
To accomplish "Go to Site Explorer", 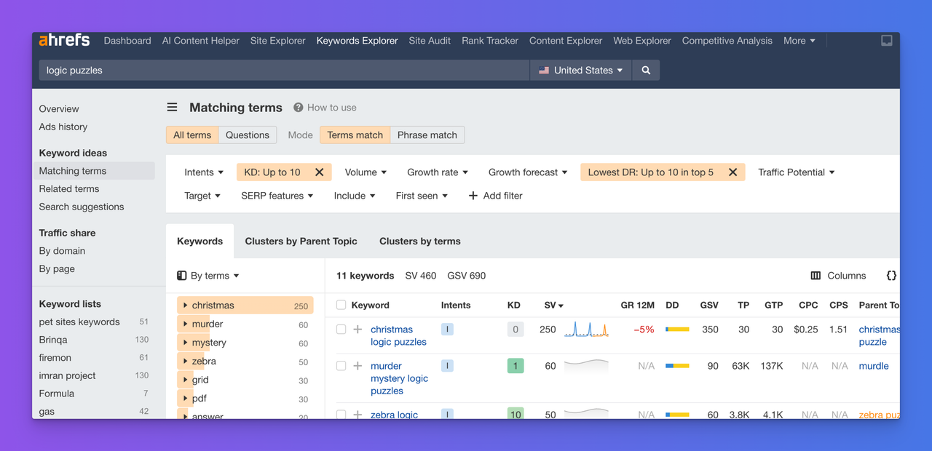I will click(x=278, y=41).
